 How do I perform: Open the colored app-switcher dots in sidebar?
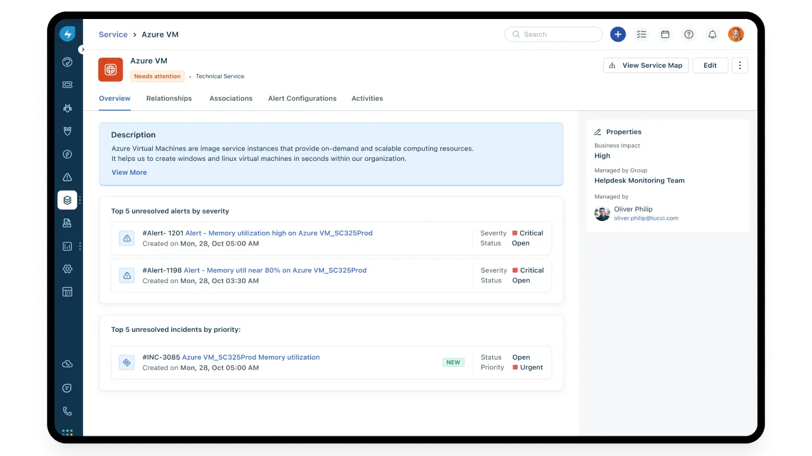coord(67,433)
